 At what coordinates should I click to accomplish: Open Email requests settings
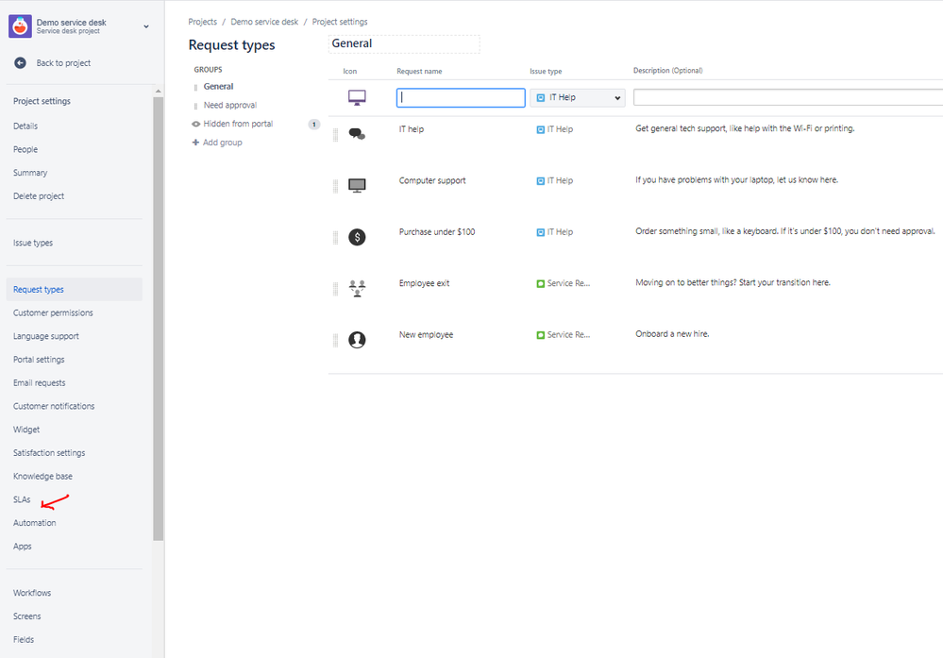point(39,383)
